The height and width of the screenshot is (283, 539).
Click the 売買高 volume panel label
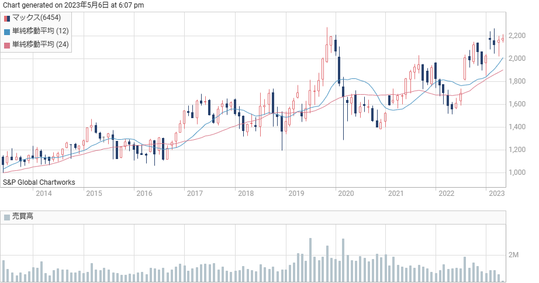pos(23,216)
